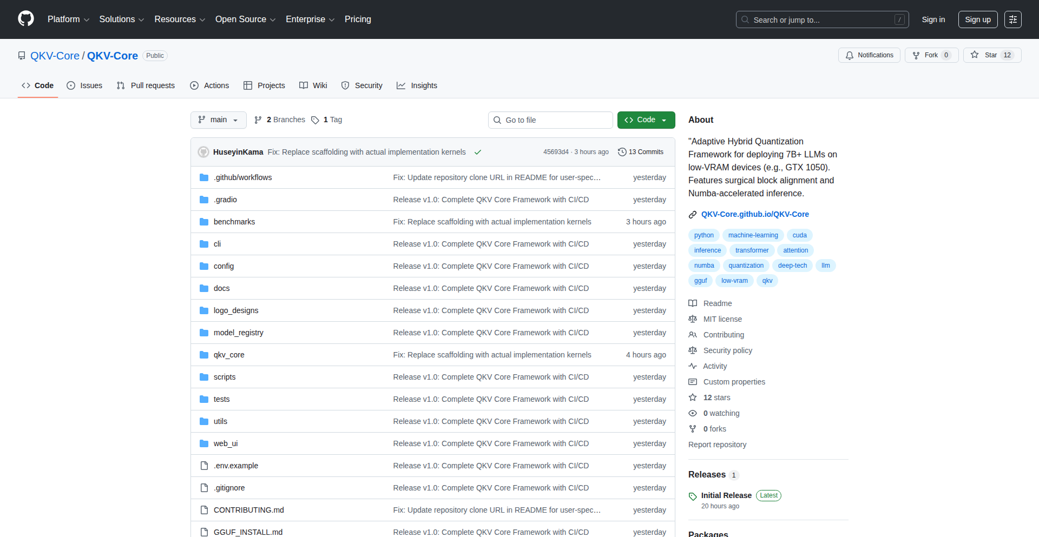The image size is (1039, 537).
Task: Open the Initial Release link
Action: click(x=726, y=495)
